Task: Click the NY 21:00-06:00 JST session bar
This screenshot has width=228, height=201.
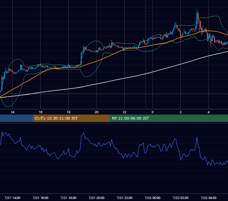Action: click(x=169, y=118)
